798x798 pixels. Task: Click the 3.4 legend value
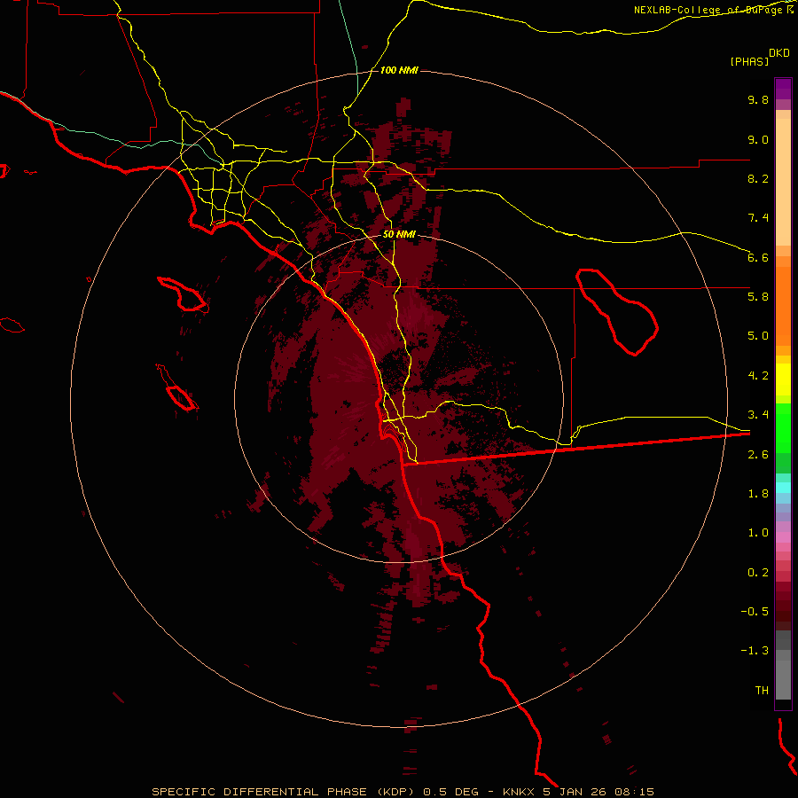tap(758, 415)
